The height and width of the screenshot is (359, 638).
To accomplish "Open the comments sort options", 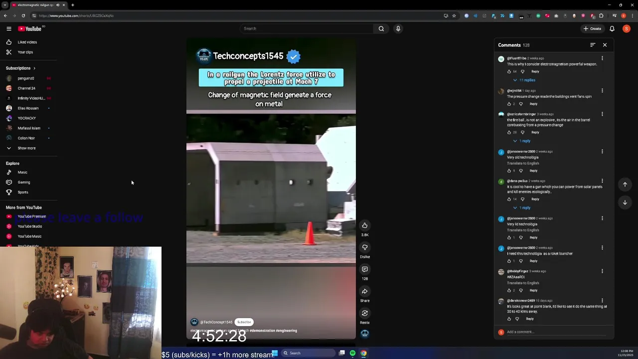I will [593, 45].
